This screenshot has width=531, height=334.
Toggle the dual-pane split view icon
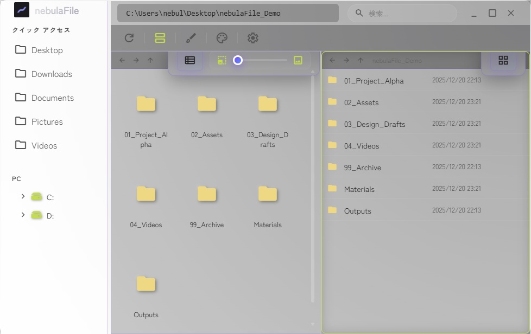tap(160, 38)
